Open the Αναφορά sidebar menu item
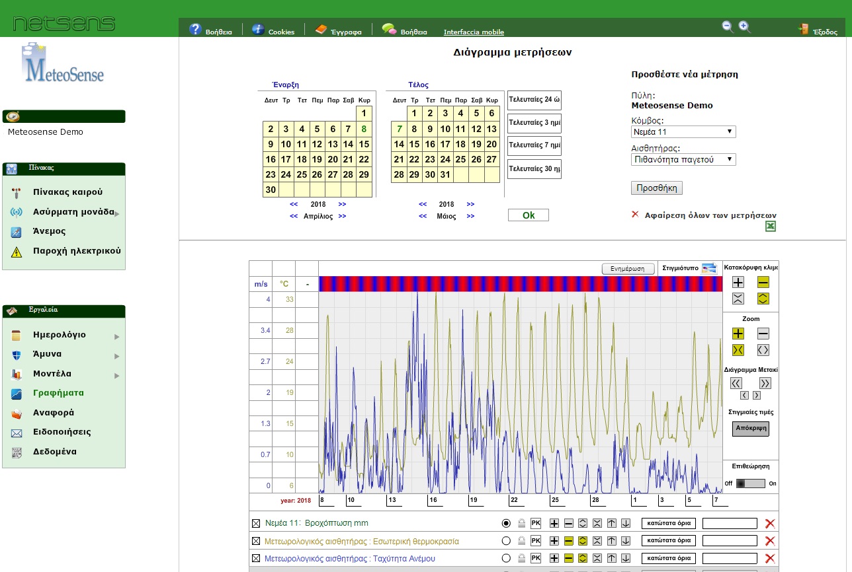The width and height of the screenshot is (852, 572). 54,413
